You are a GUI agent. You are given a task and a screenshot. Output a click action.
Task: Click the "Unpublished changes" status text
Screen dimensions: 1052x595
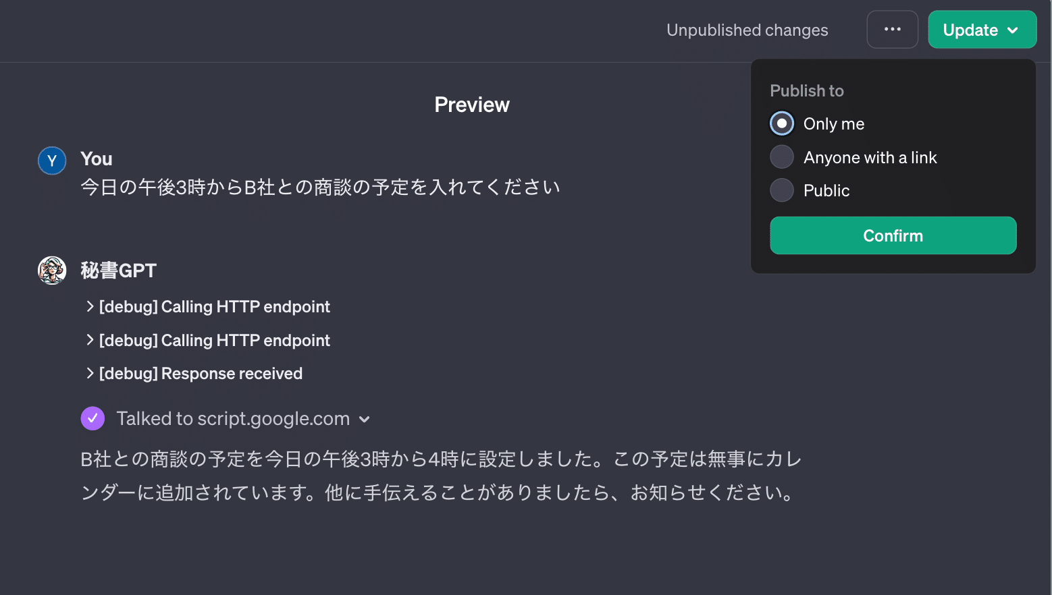[747, 30]
